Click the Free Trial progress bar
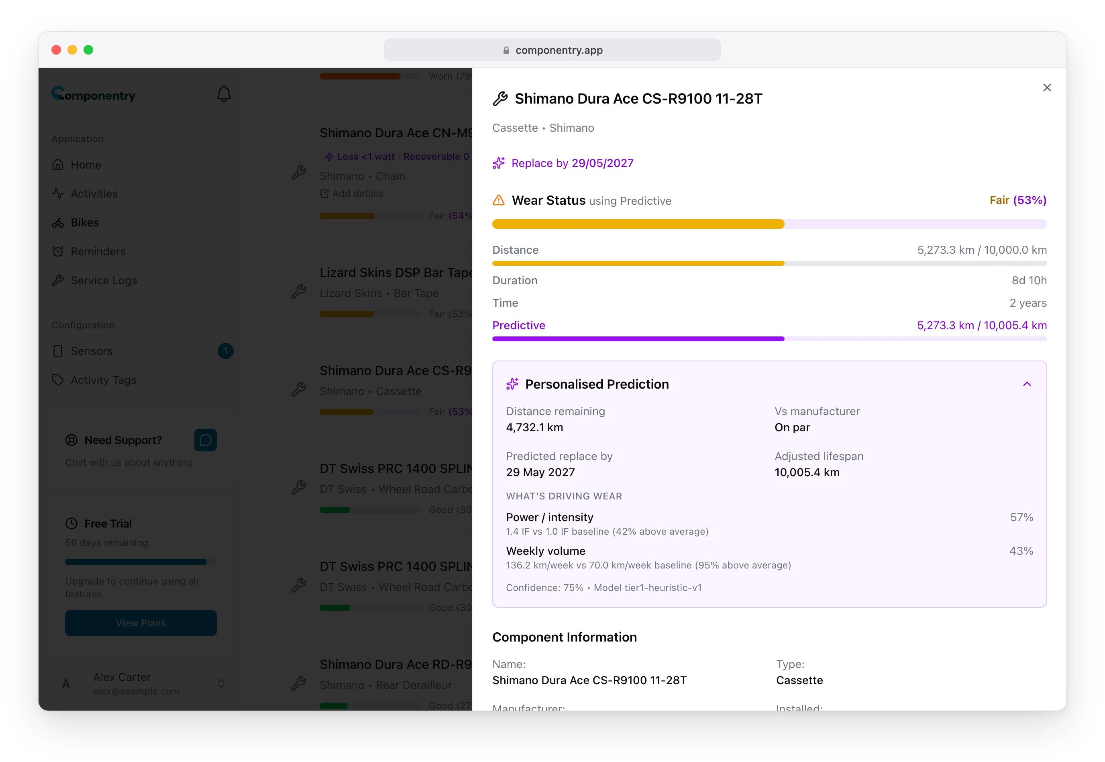 point(141,562)
